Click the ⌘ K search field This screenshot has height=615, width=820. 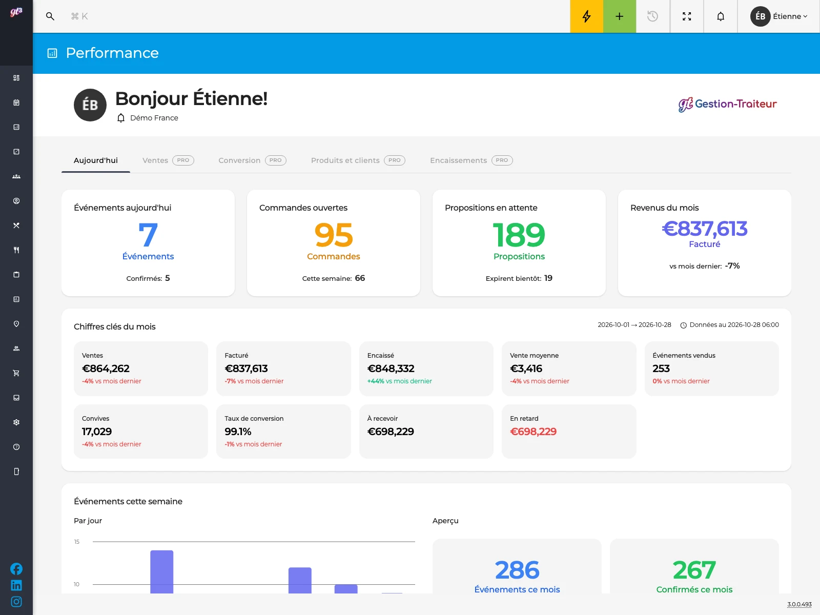pyautogui.click(x=79, y=16)
